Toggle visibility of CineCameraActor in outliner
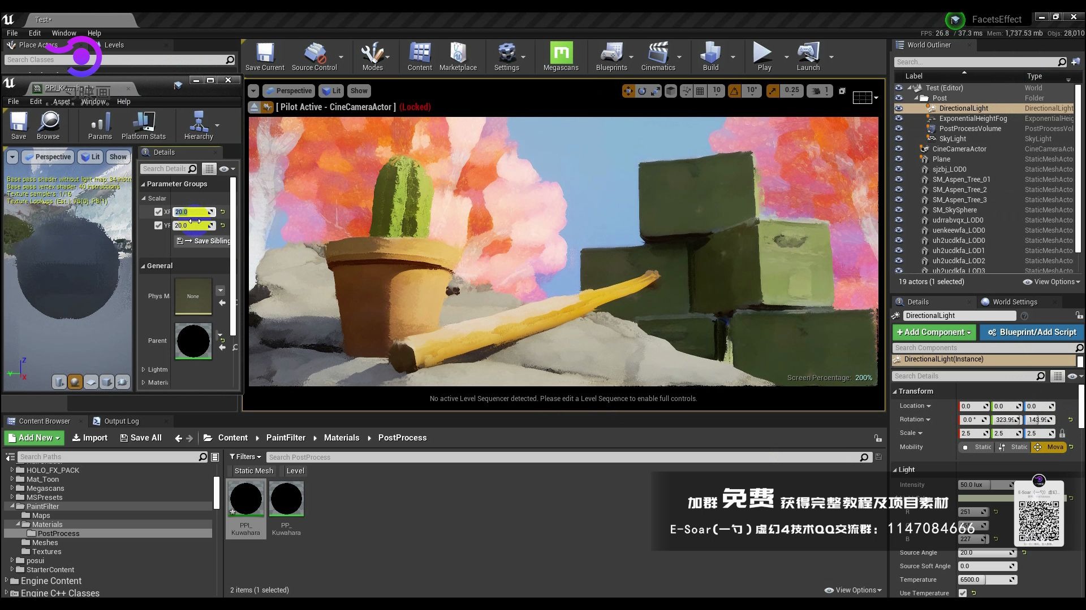Image resolution: width=1086 pixels, height=610 pixels. pyautogui.click(x=899, y=149)
